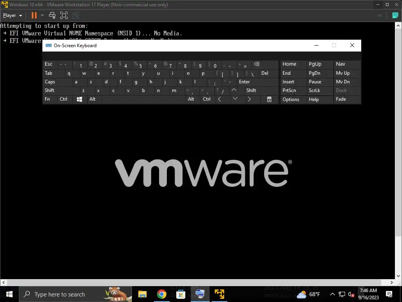402x302 pixels.
Task: Enter full screen mode icon
Action: pyautogui.click(x=64, y=15)
